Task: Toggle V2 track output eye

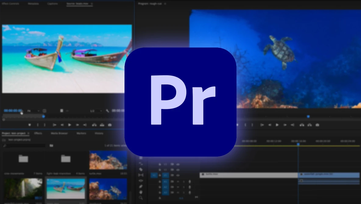Action: [x=178, y=170]
